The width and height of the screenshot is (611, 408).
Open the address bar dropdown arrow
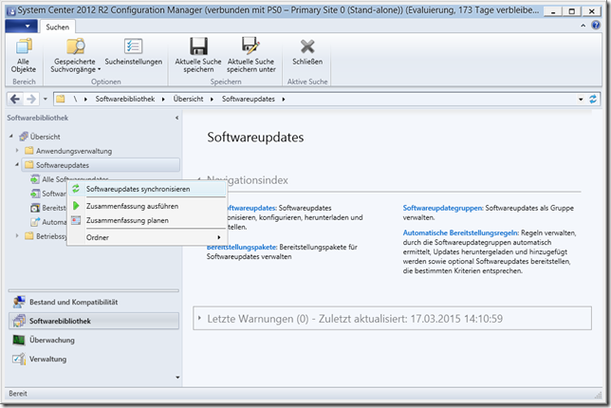(x=581, y=100)
